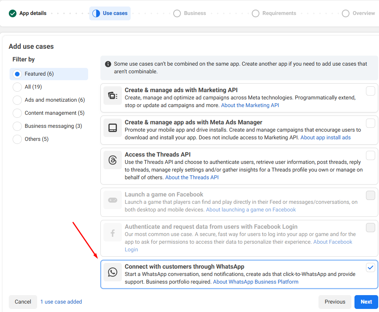Check the Marketing API use case checkbox
The image size is (379, 312).
(x=370, y=91)
